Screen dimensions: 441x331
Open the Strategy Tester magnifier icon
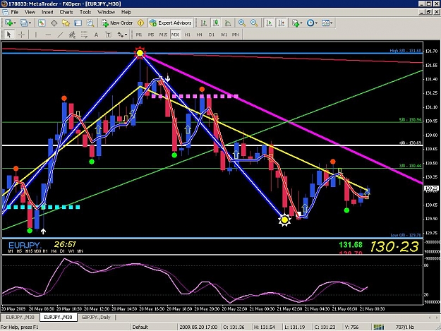tap(90, 23)
